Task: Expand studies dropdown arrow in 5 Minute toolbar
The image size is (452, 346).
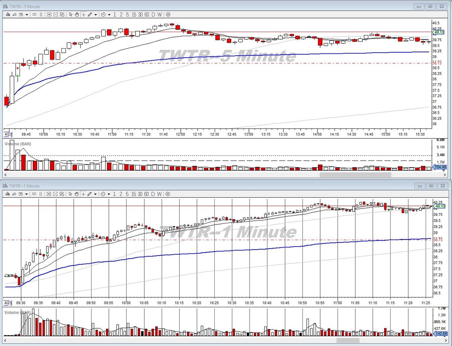Action: click(x=27, y=14)
